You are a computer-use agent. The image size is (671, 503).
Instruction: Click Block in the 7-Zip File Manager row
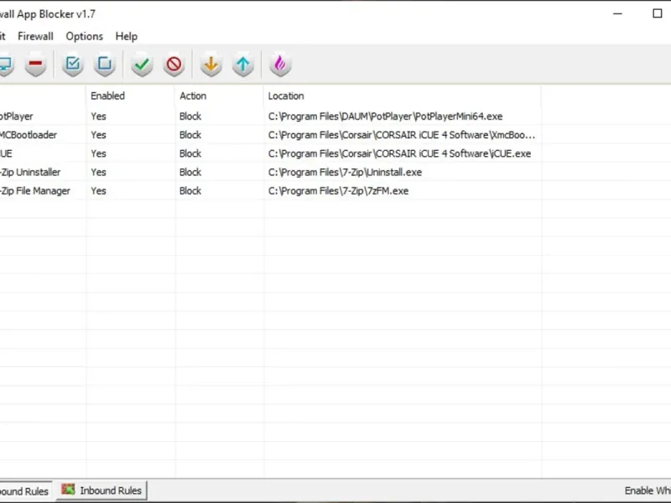coord(190,191)
